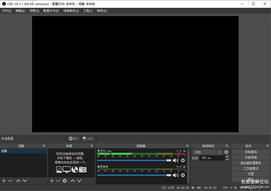Screen dimensions: 271x191
Task: Open the 场景集合(S) menu
Action: tap(71, 11)
